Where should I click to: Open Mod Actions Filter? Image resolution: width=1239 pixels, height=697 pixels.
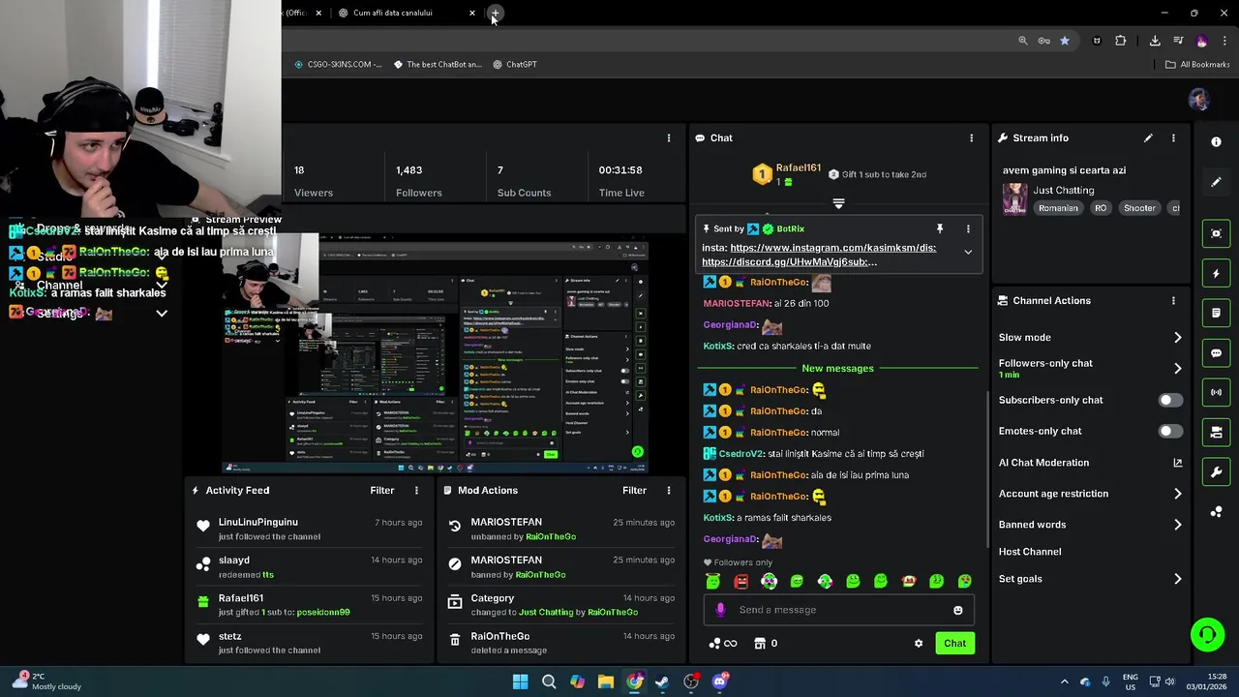point(634,491)
